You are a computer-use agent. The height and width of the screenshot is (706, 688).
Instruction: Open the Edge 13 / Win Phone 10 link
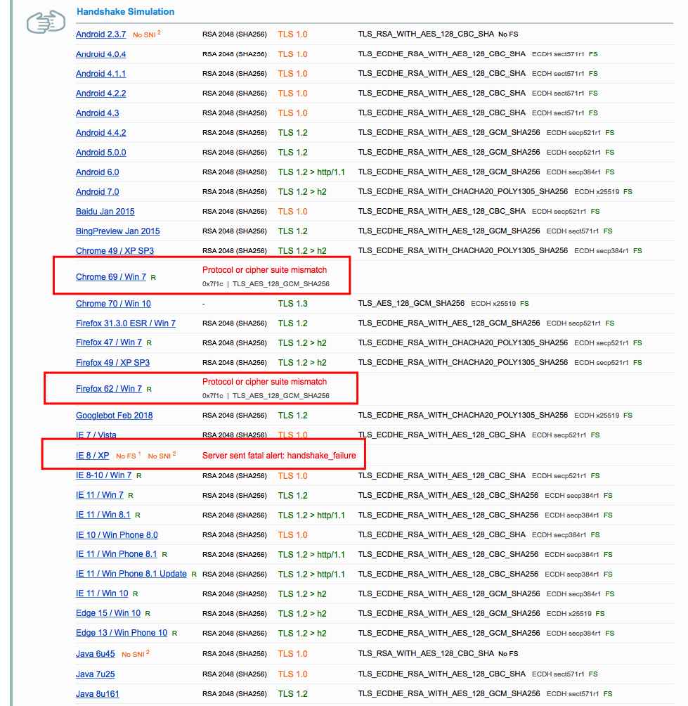tap(122, 633)
